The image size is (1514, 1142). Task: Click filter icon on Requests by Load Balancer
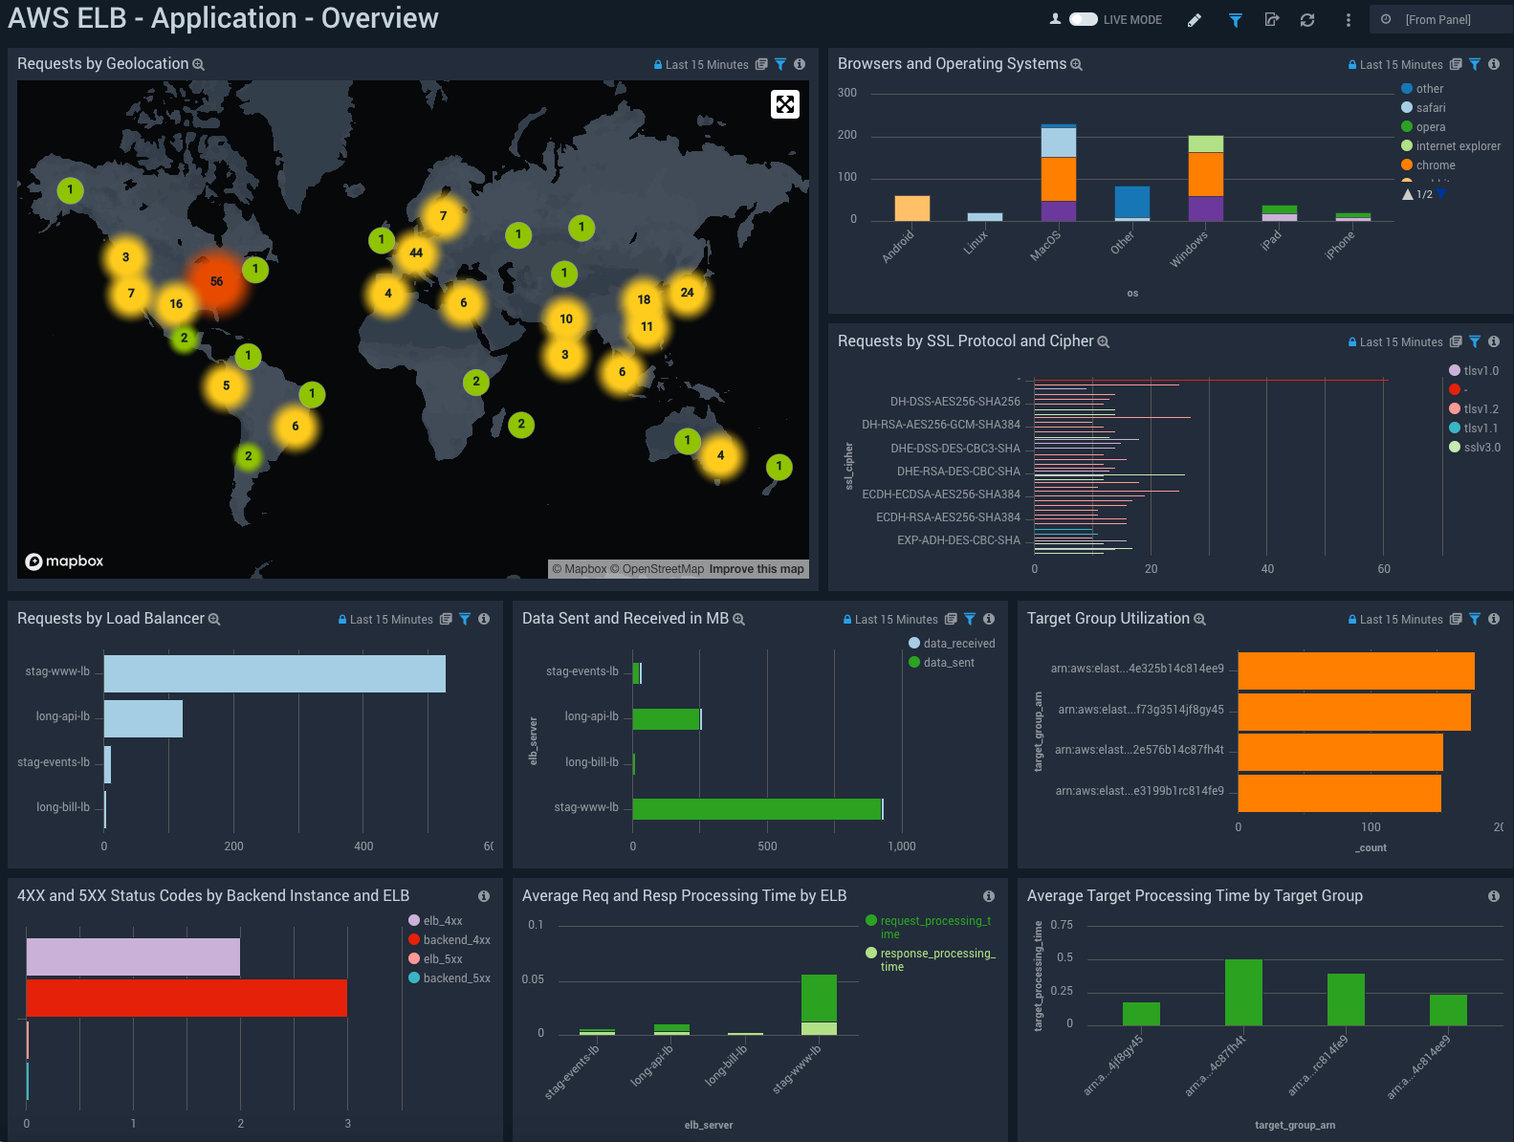[x=465, y=619]
